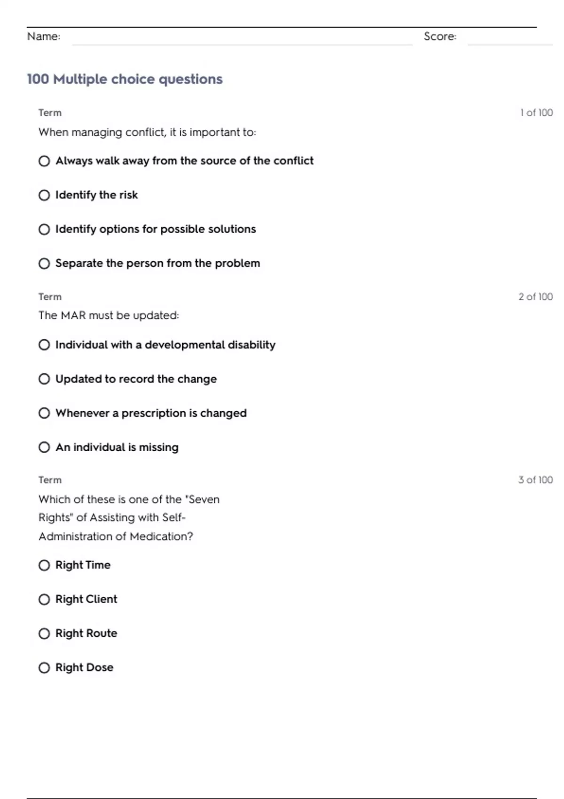The width and height of the screenshot is (564, 799).
Task: Choose 'Updated to record the change' option
Action: point(44,379)
